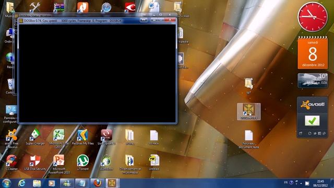Switch to Firefox in the taskbar
The image size is (334, 188).
pos(98,183)
